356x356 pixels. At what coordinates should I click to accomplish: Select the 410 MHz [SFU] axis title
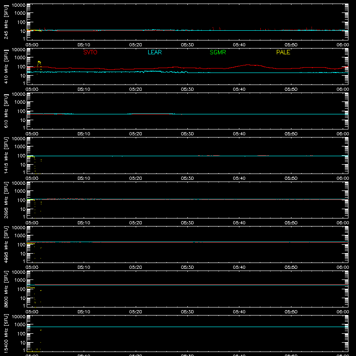coord(6,66)
